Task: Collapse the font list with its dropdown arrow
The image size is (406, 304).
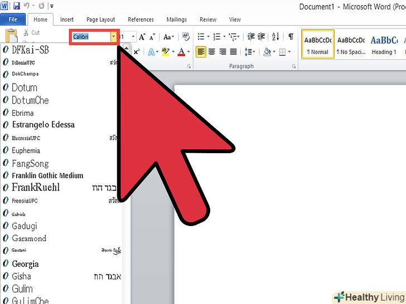Action: click(113, 37)
